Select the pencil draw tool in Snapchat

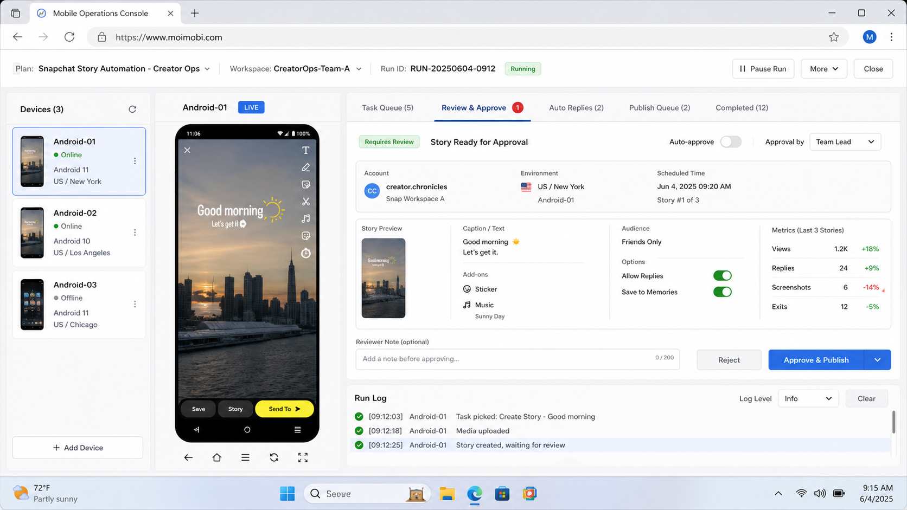point(306,167)
